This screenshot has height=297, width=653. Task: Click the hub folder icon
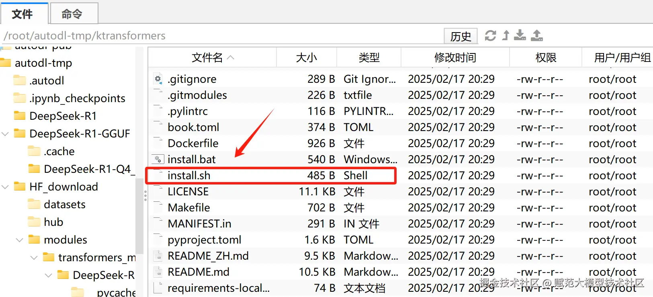[x=34, y=222]
